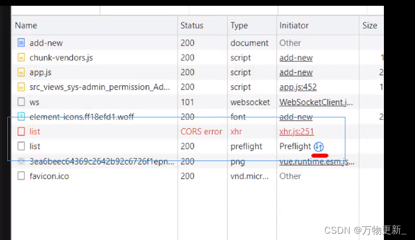415x240 pixels.
Task: Click the vnd.micr... type cell
Action: [249, 176]
